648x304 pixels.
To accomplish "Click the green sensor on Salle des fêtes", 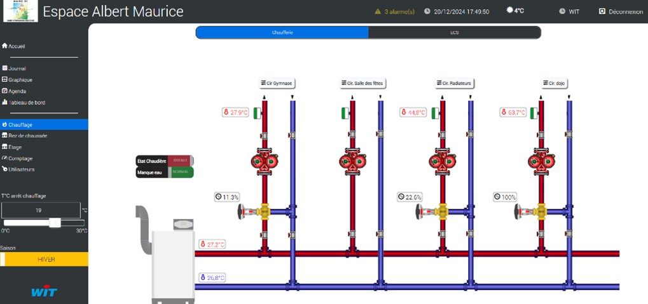I will point(345,113).
